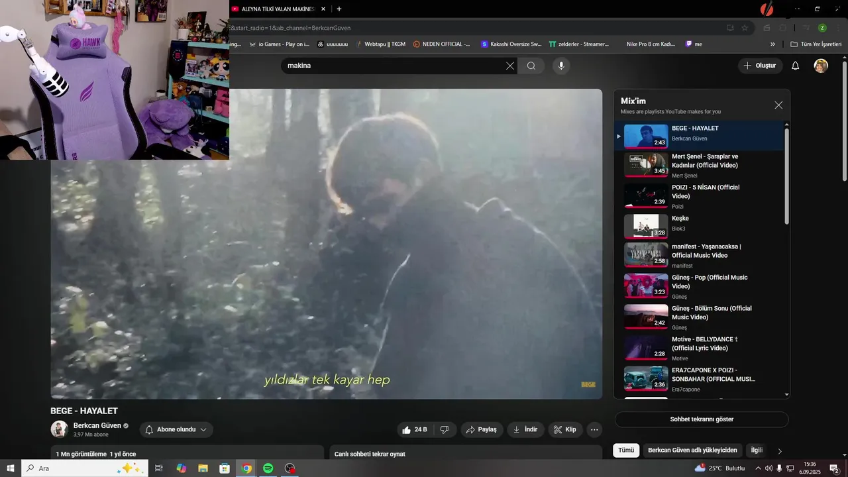Select the Tümü filter chip
The image size is (848, 477).
[626, 450]
